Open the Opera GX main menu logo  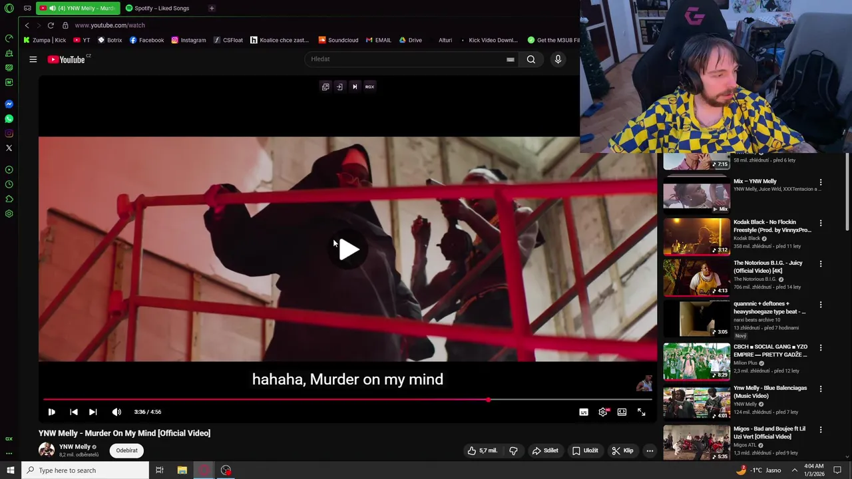9,8
